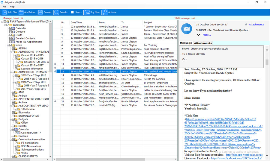Open the File menu
270x161 pixels.
pyautogui.click(x=4, y=7)
